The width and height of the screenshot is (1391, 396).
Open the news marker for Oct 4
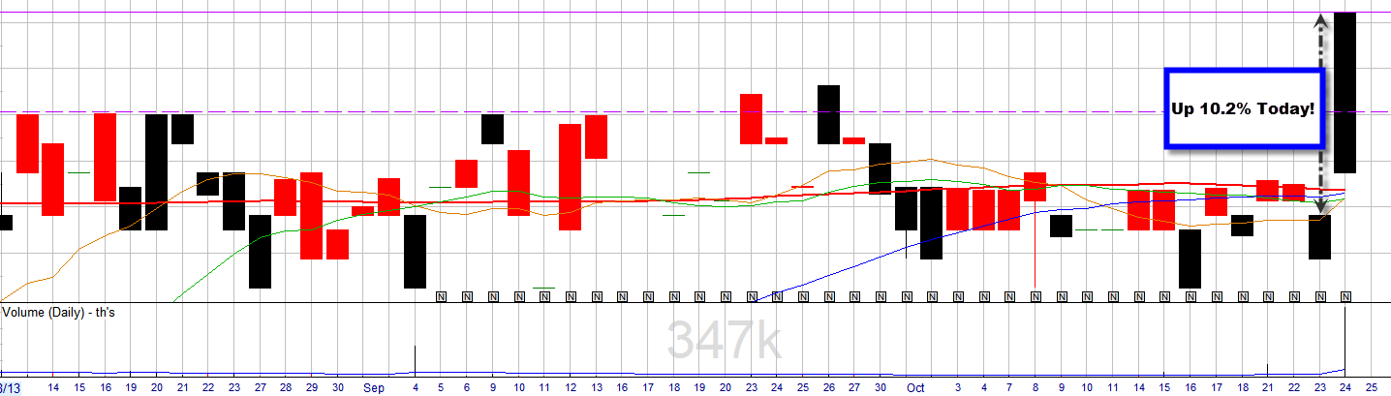click(984, 296)
